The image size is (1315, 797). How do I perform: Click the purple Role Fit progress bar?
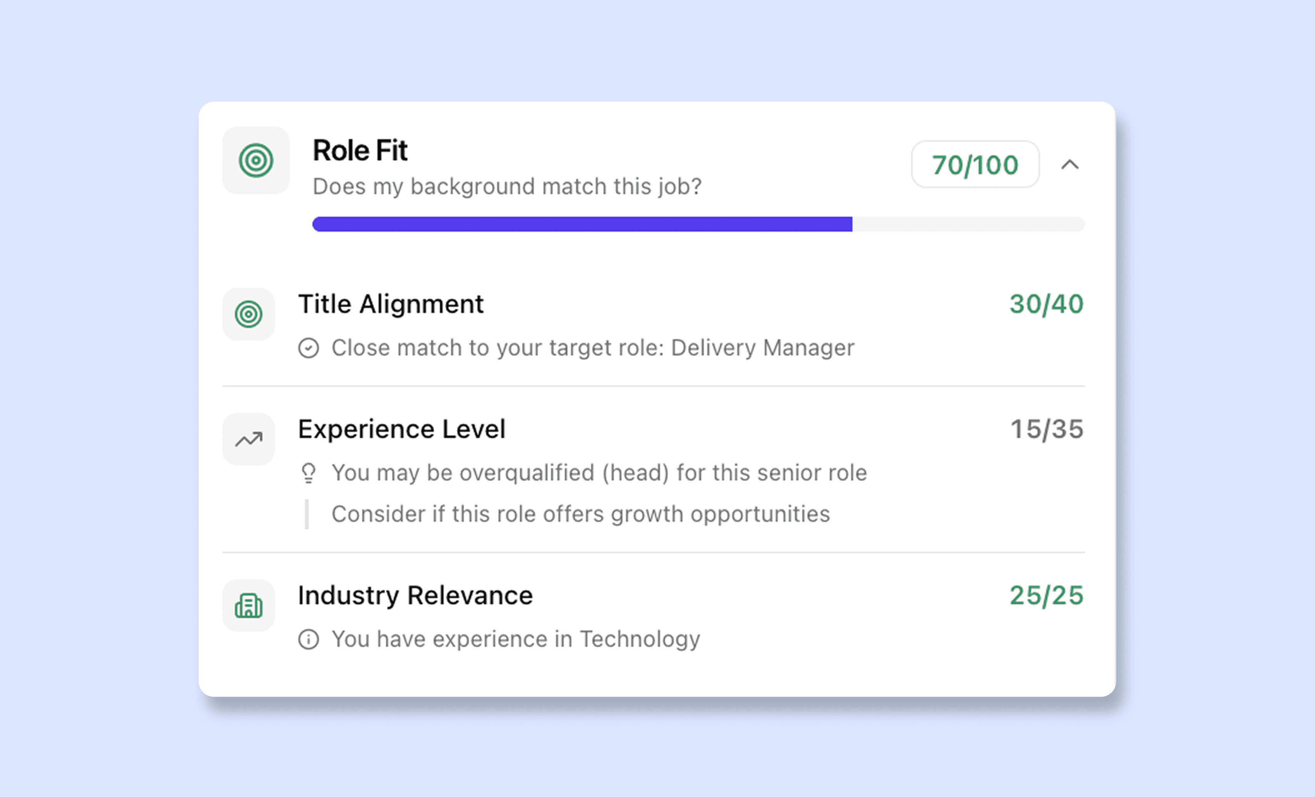coord(582,224)
